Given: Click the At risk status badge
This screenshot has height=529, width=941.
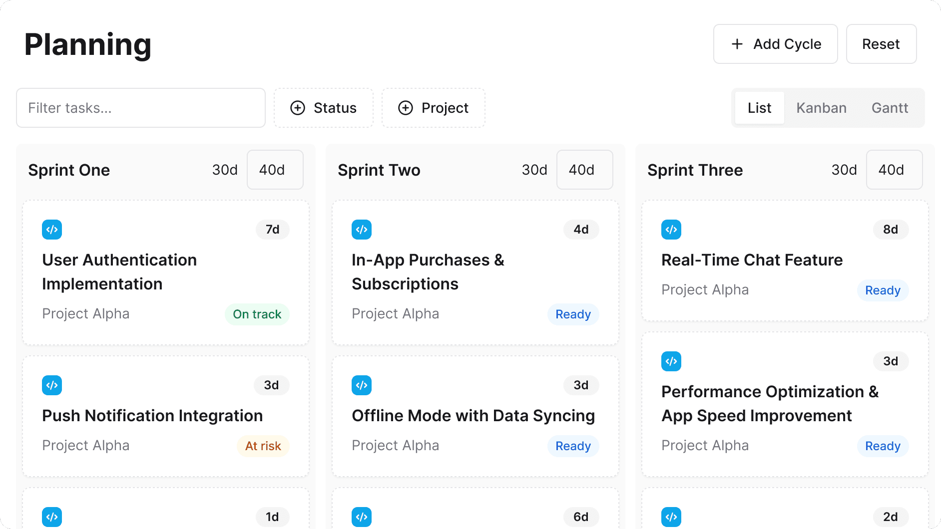Looking at the screenshot, I should pyautogui.click(x=263, y=446).
